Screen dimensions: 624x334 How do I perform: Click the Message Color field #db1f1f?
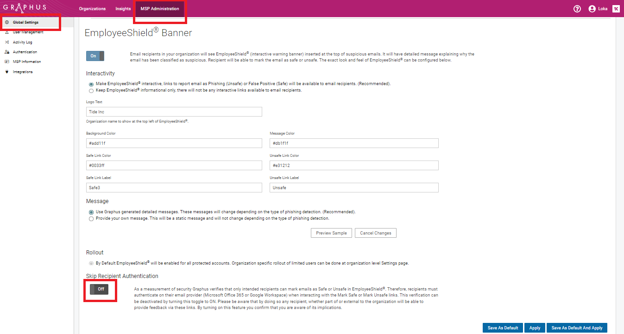click(x=354, y=143)
